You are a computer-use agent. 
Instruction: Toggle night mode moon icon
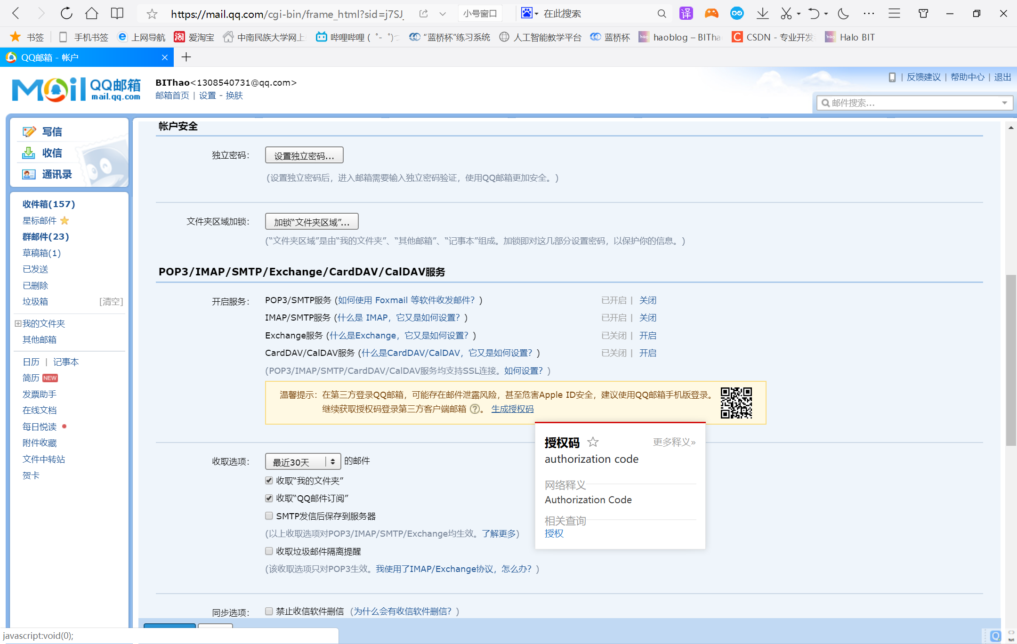point(843,13)
